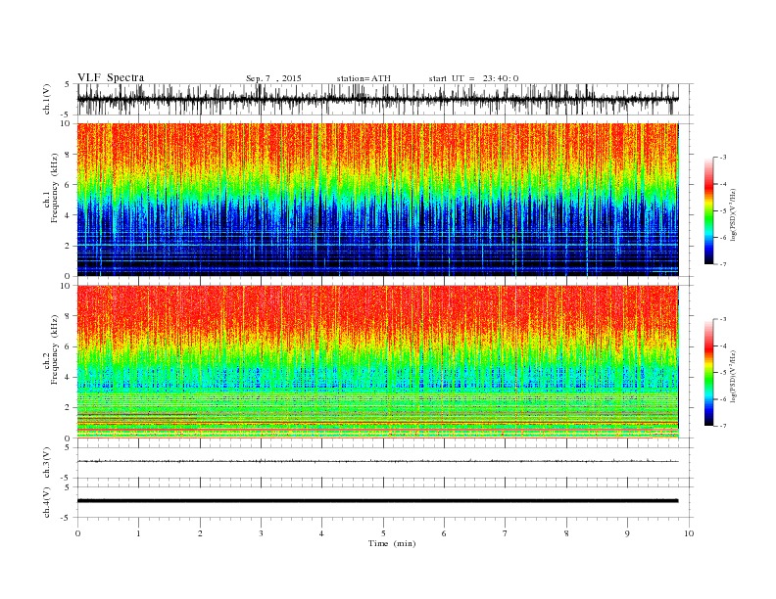Click the "10" tick on the time axis

coord(689,533)
